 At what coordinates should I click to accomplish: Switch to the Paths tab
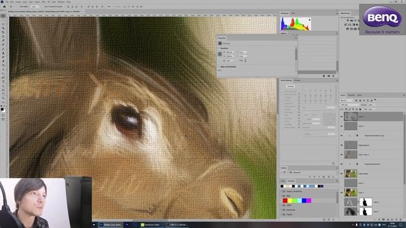pos(360,95)
